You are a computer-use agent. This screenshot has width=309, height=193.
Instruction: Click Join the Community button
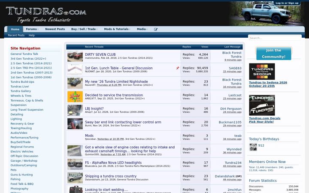[x=274, y=53]
